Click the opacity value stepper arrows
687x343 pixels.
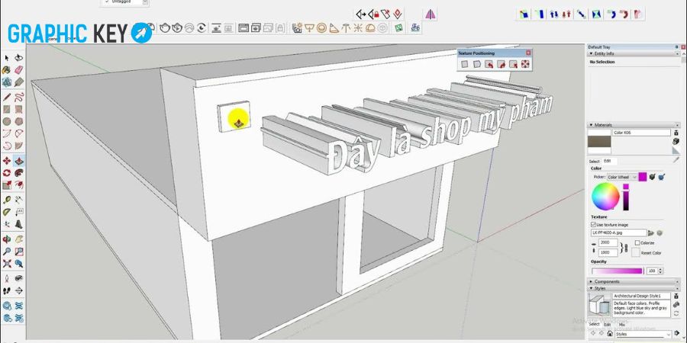(x=660, y=271)
